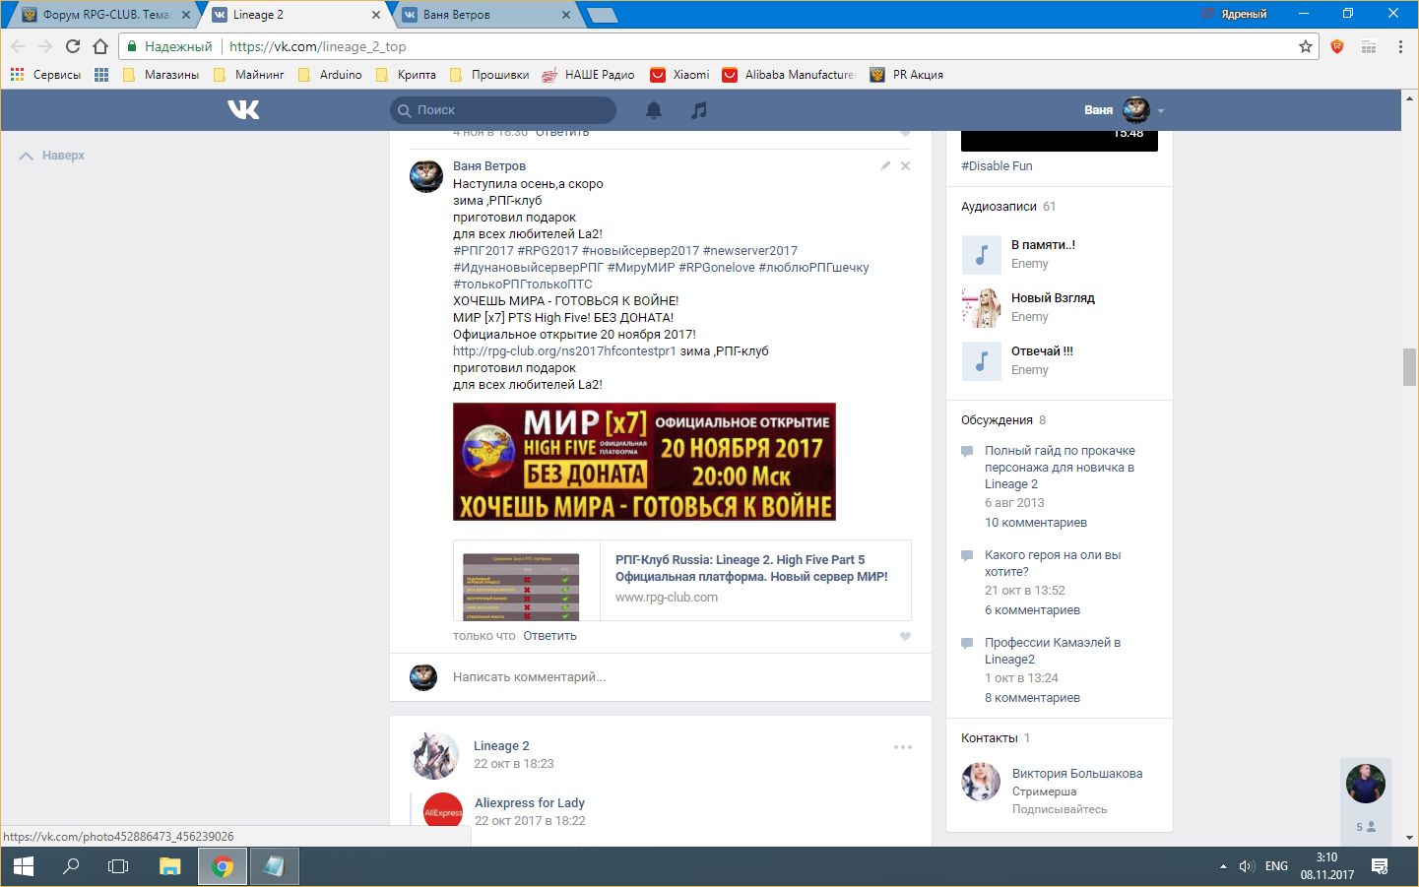
Task: Open the rpg-club.org contest link in comment
Action: [564, 351]
